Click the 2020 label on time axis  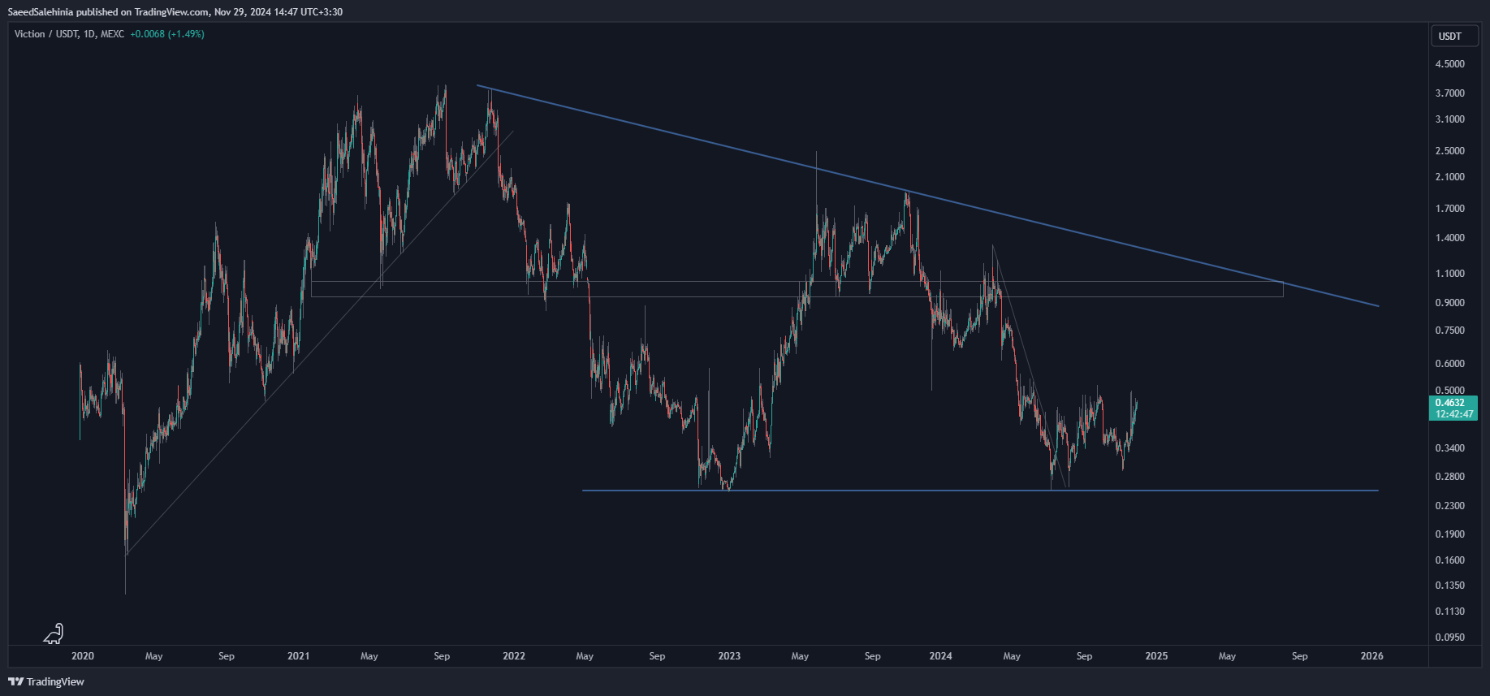(x=83, y=656)
